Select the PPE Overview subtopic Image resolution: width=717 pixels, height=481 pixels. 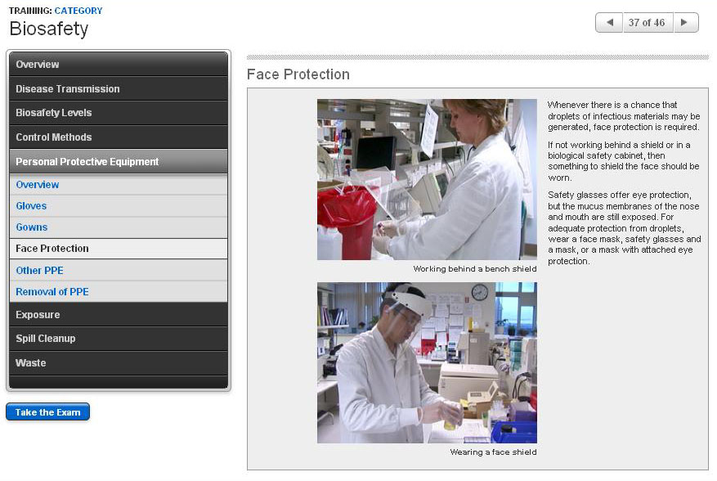coord(38,185)
